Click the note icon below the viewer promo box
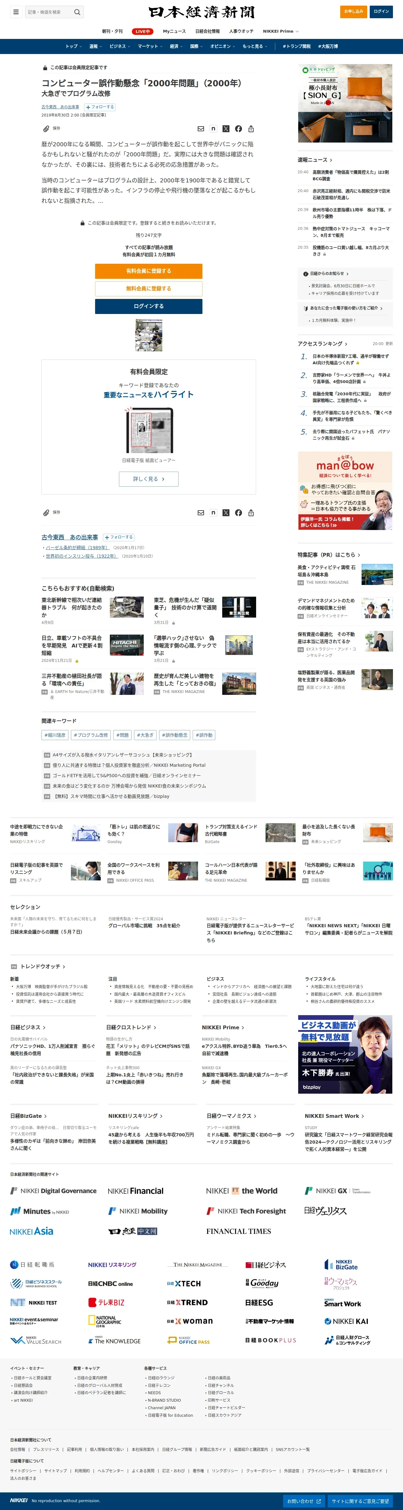 [x=213, y=513]
